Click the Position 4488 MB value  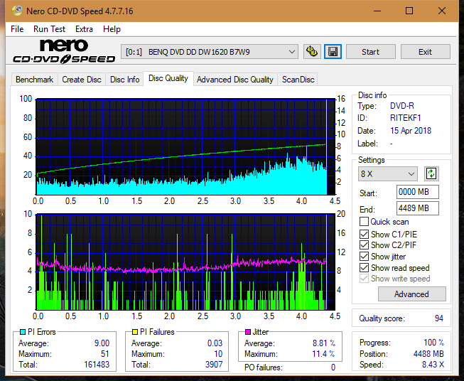coord(428,354)
